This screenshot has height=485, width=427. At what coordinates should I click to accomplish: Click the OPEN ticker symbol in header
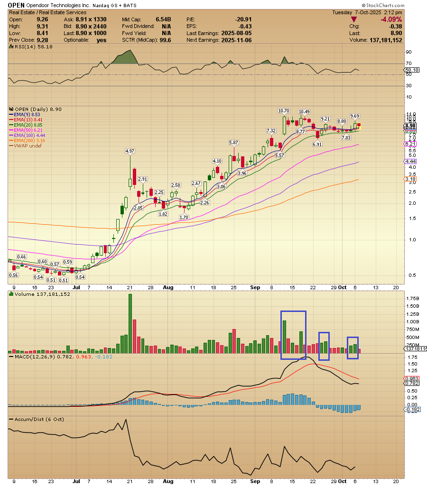point(16,5)
